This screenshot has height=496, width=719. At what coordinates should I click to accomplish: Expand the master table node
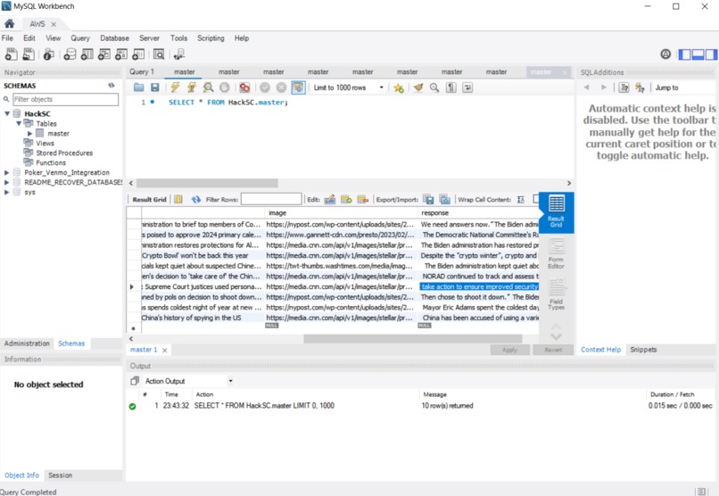click(29, 134)
